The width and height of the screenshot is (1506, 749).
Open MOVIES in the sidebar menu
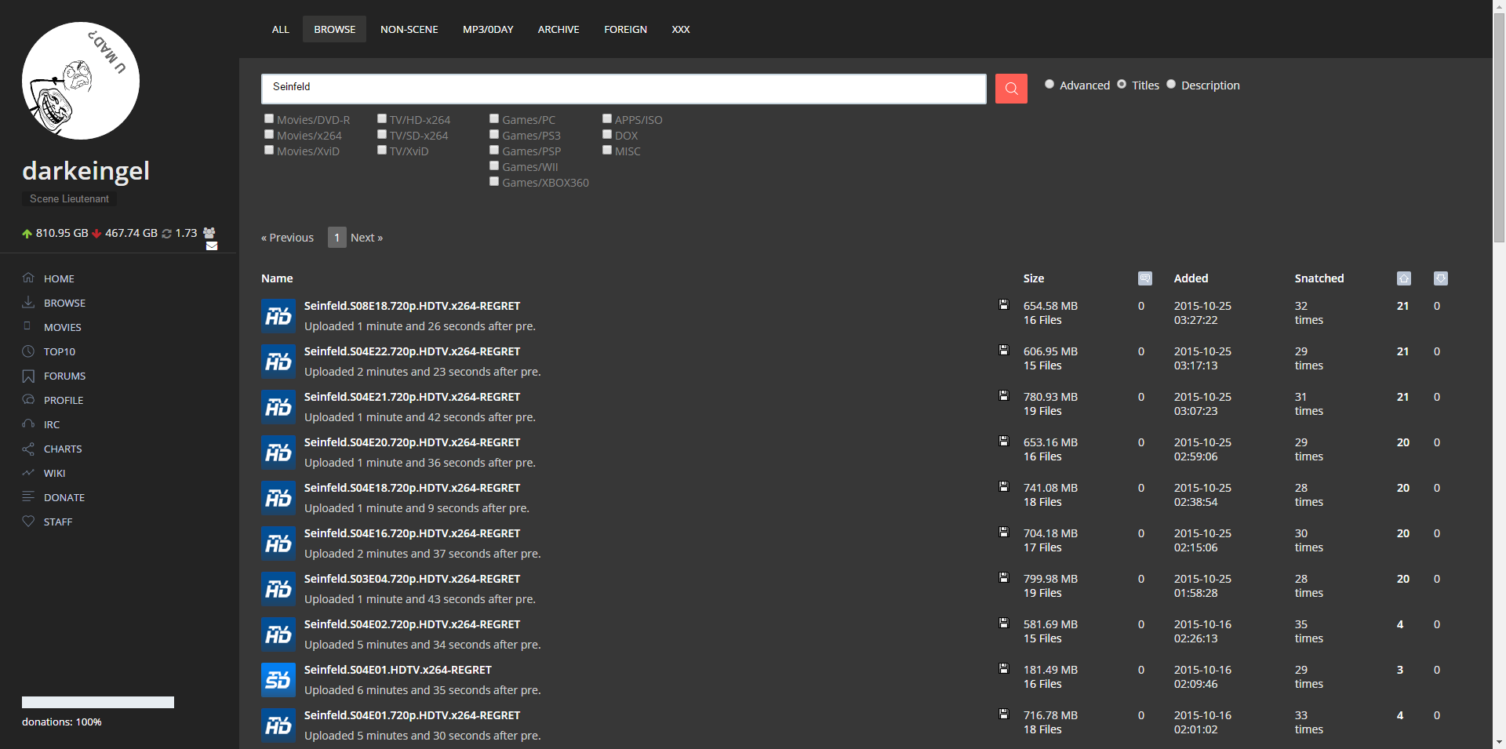tap(63, 327)
